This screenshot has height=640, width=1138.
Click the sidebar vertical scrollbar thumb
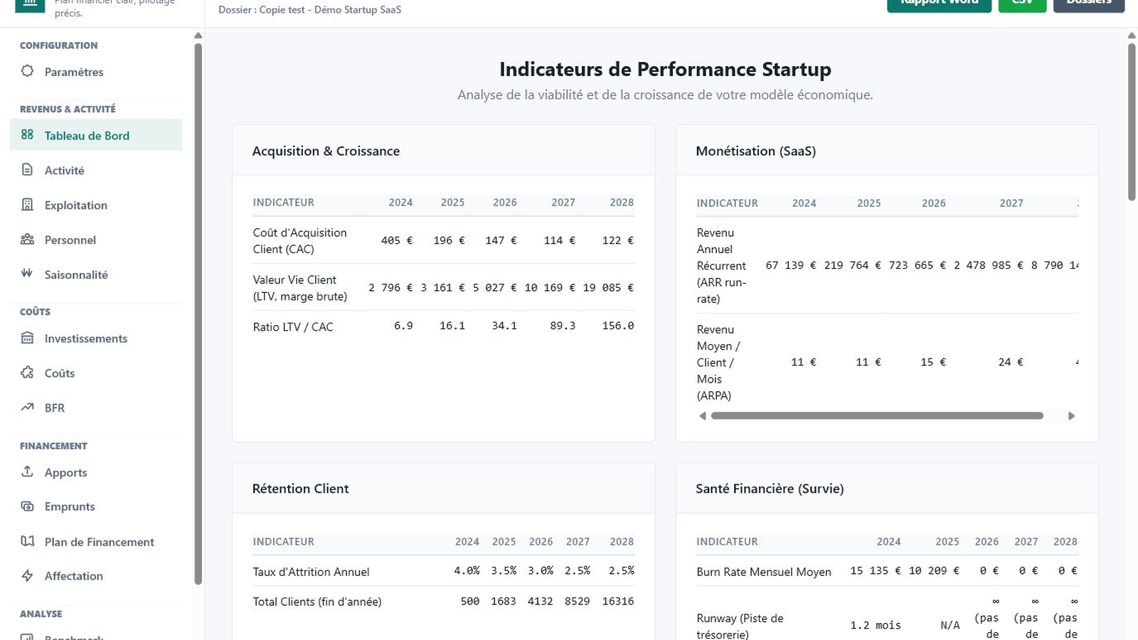(198, 314)
